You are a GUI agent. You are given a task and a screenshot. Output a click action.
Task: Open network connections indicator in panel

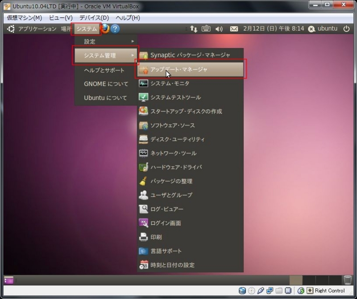click(x=194, y=29)
